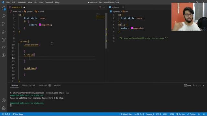Open the lightning bolt extension icon
The image size is (207, 116).
click(4, 55)
